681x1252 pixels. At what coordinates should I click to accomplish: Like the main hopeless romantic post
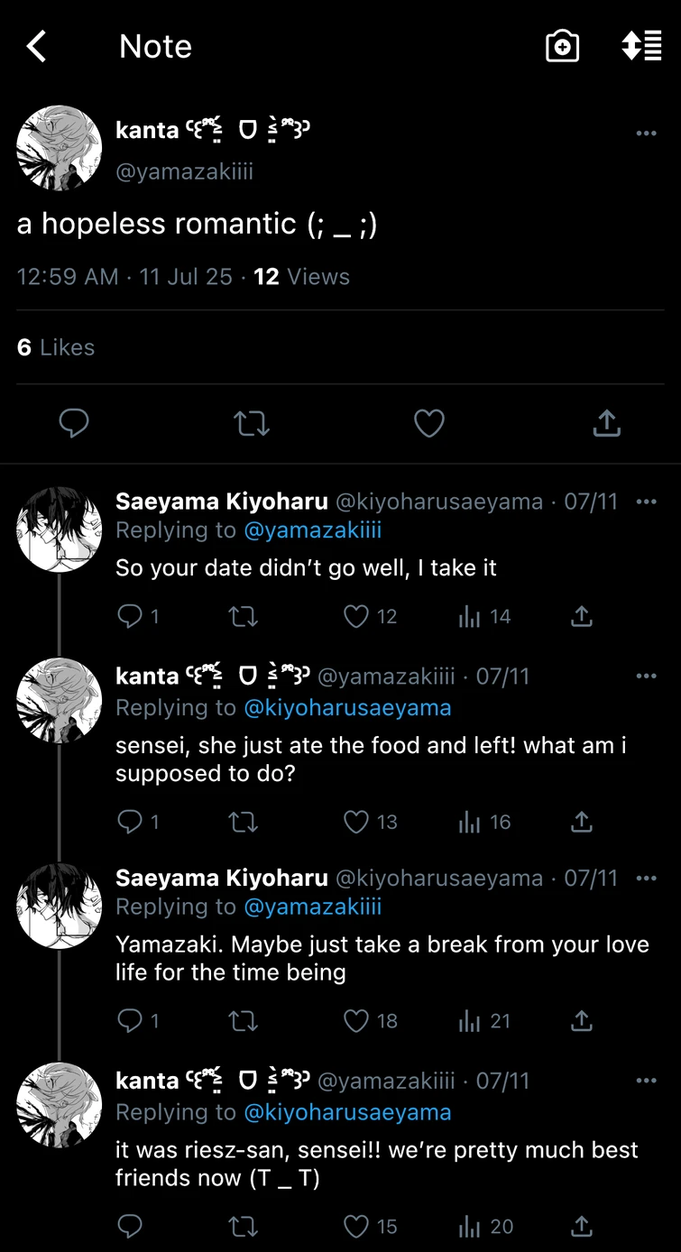(x=429, y=423)
